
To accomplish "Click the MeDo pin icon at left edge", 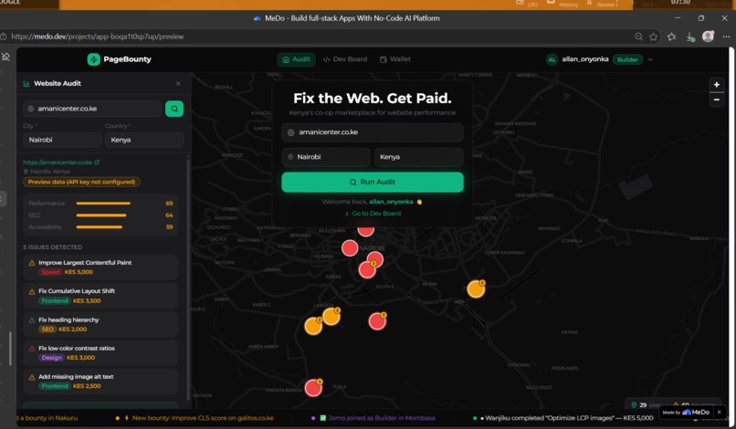I will coord(5,57).
